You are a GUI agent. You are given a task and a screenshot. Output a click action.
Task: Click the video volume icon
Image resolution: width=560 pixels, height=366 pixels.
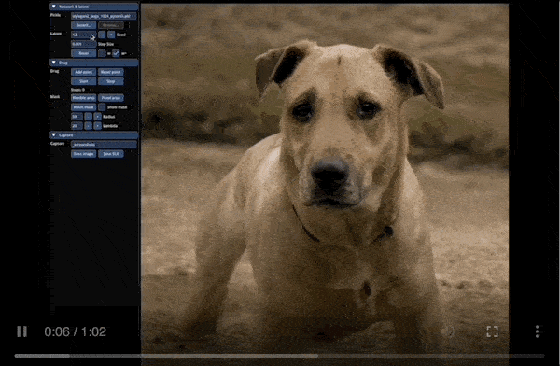(450, 331)
